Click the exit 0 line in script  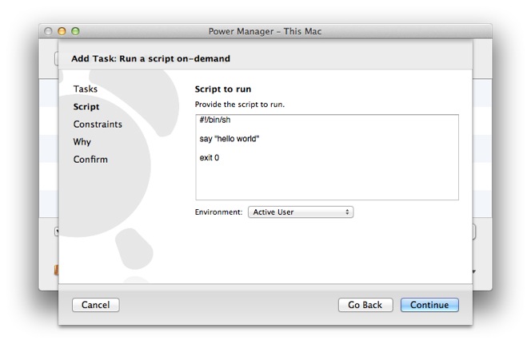click(210, 157)
